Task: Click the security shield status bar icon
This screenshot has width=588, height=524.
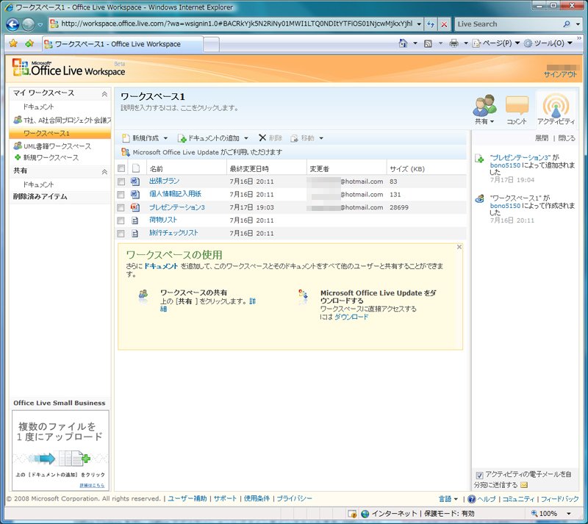Action: click(x=352, y=514)
